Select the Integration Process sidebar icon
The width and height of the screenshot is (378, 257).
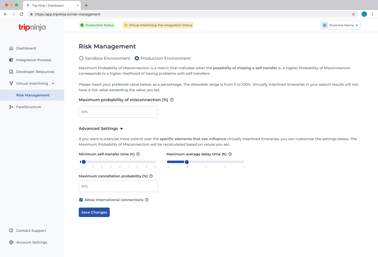coord(11,60)
